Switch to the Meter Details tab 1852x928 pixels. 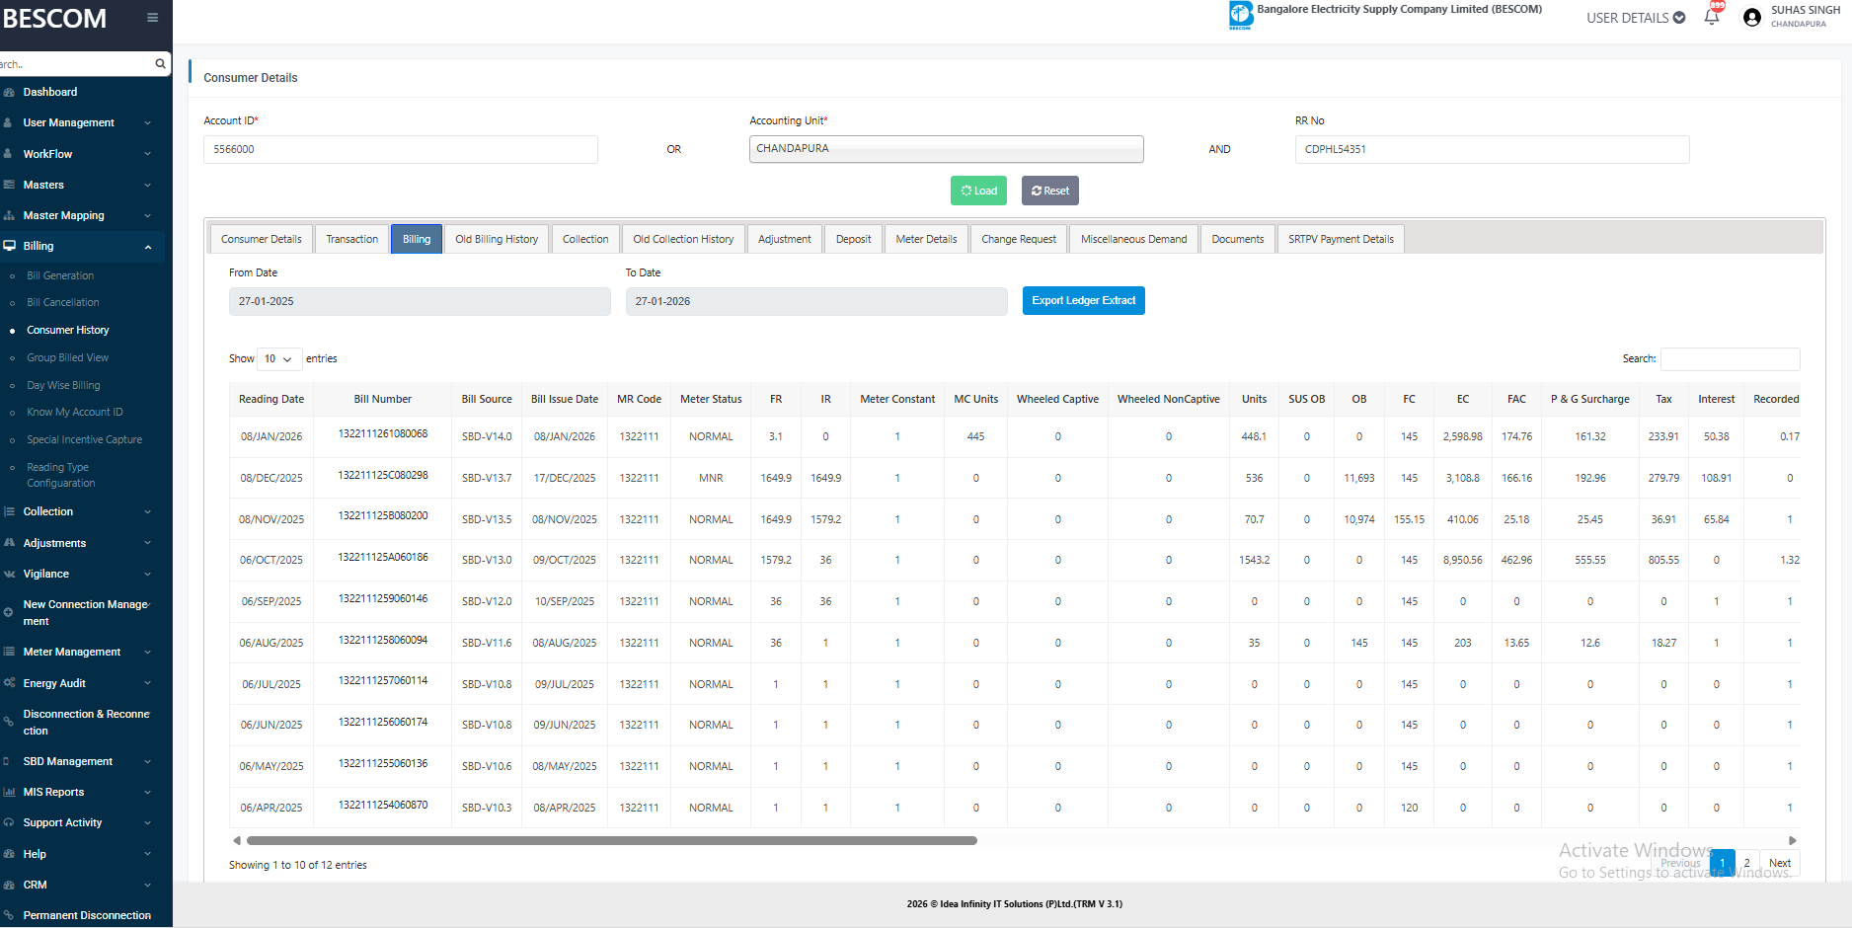coord(926,239)
